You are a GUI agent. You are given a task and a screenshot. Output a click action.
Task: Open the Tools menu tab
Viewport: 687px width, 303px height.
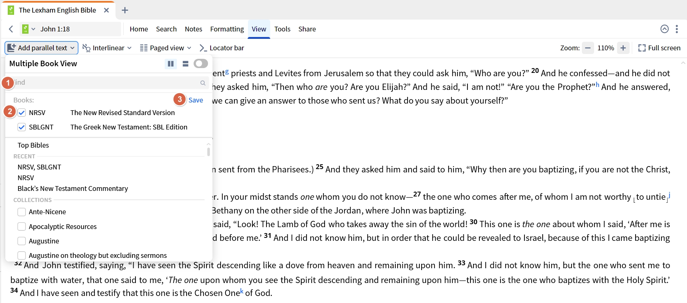(x=282, y=29)
